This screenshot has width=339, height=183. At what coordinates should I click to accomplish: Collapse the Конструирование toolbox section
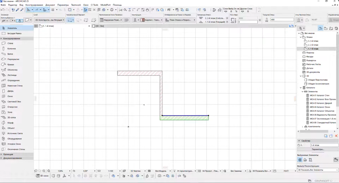[x=1, y=38]
